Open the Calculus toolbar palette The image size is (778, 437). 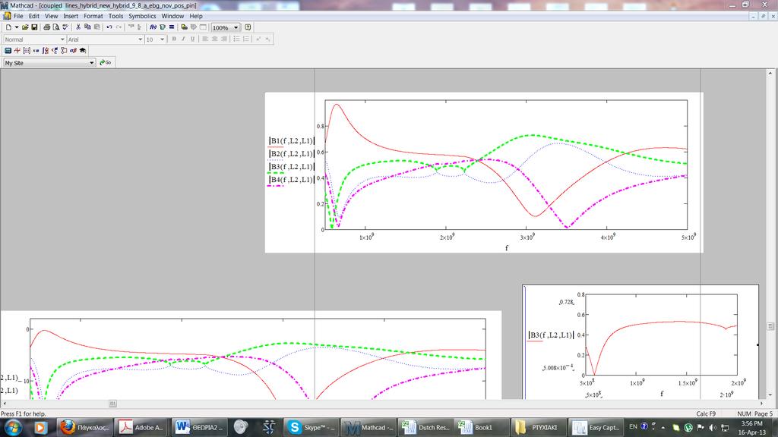pos(45,51)
